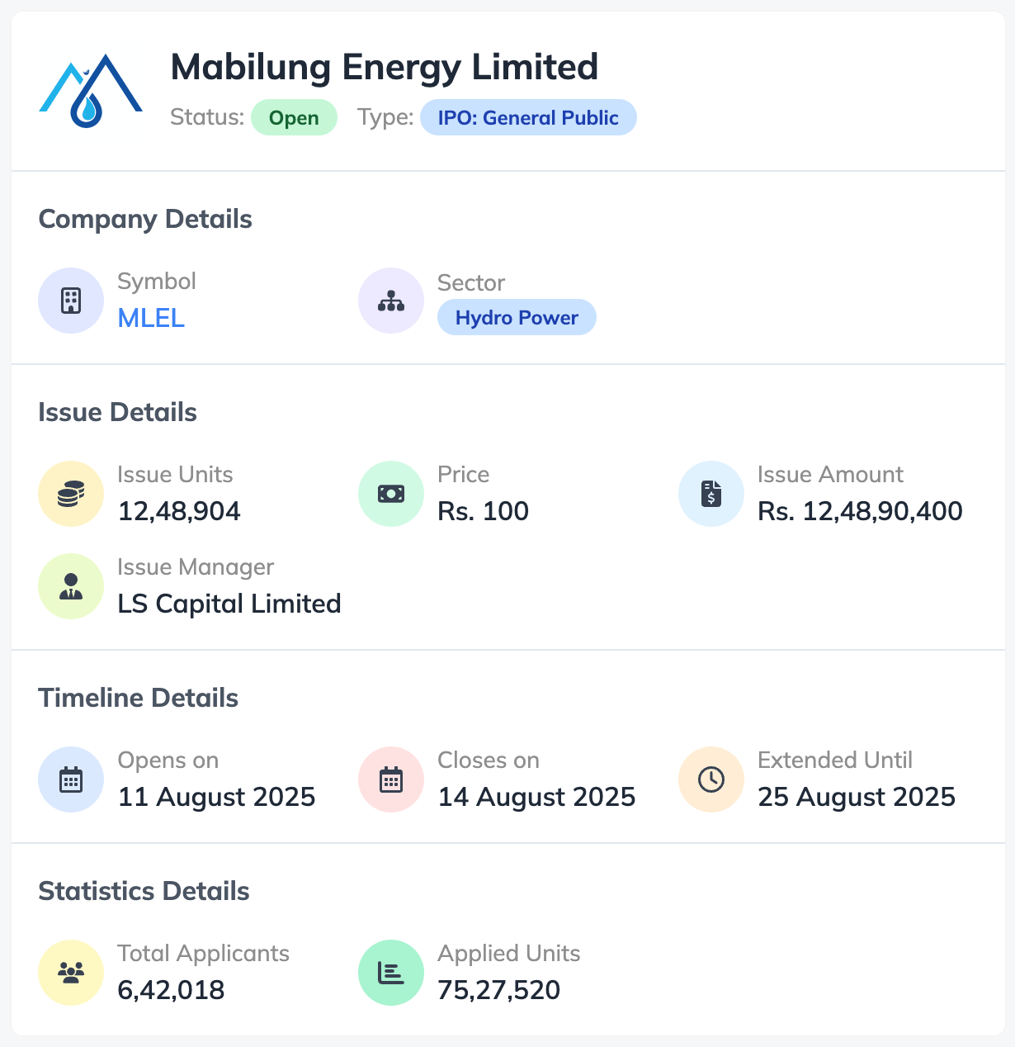Click the Hydro Power sector tag
1015x1047 pixels.
pos(517,318)
